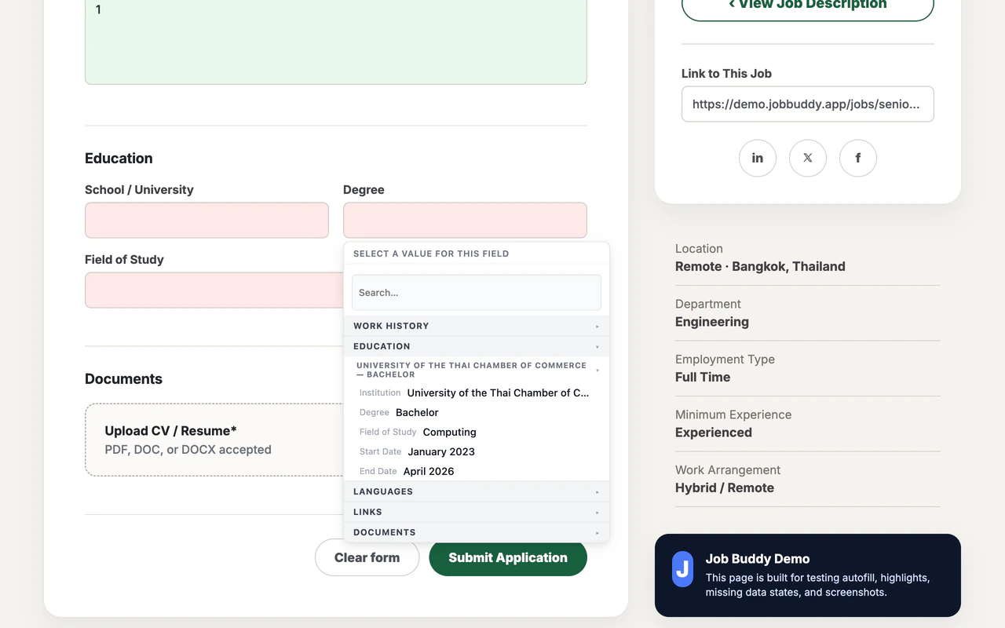Collapse the Education section in popup
This screenshot has height=628, width=1005.
477,346
